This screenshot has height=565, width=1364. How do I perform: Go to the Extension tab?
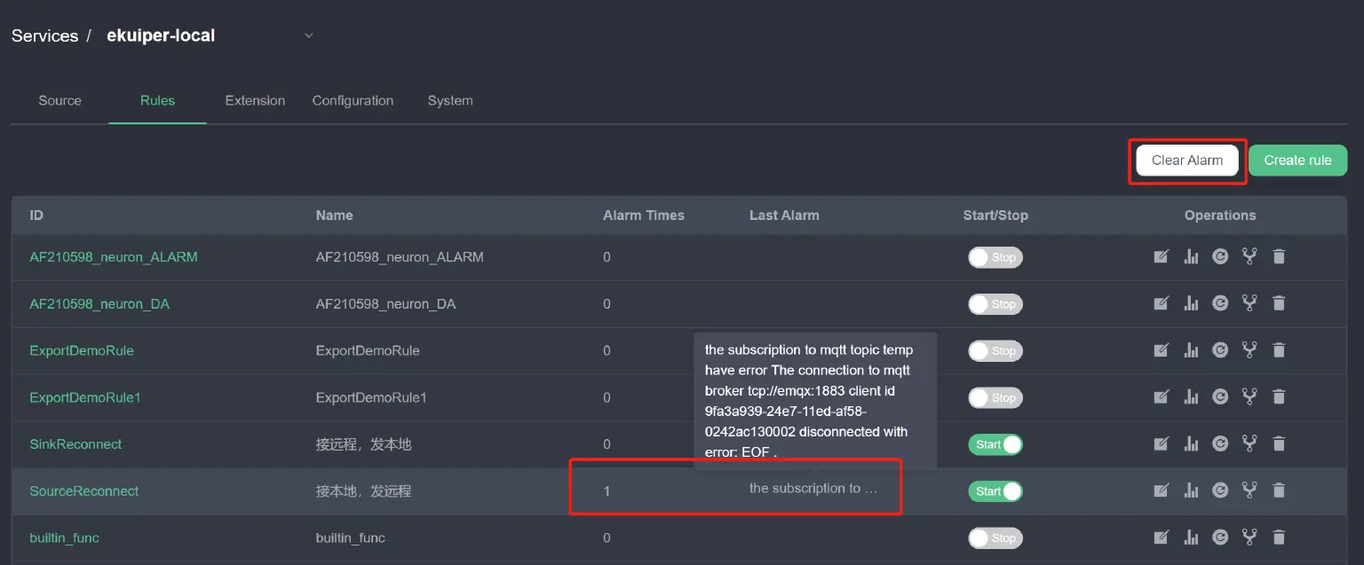pos(255,101)
